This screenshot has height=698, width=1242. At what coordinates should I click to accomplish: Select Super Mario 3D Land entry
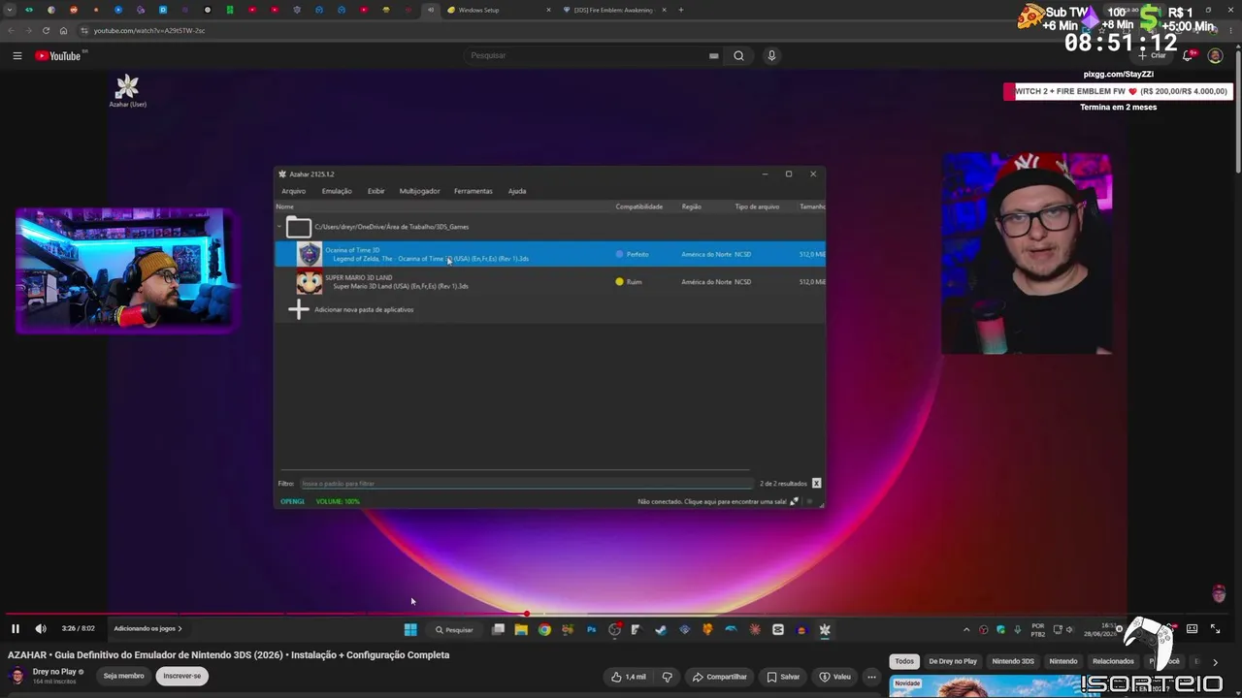tap(549, 282)
